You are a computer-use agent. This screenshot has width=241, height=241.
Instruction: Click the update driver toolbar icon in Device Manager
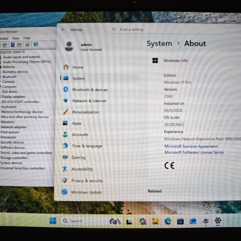tap(27, 44)
